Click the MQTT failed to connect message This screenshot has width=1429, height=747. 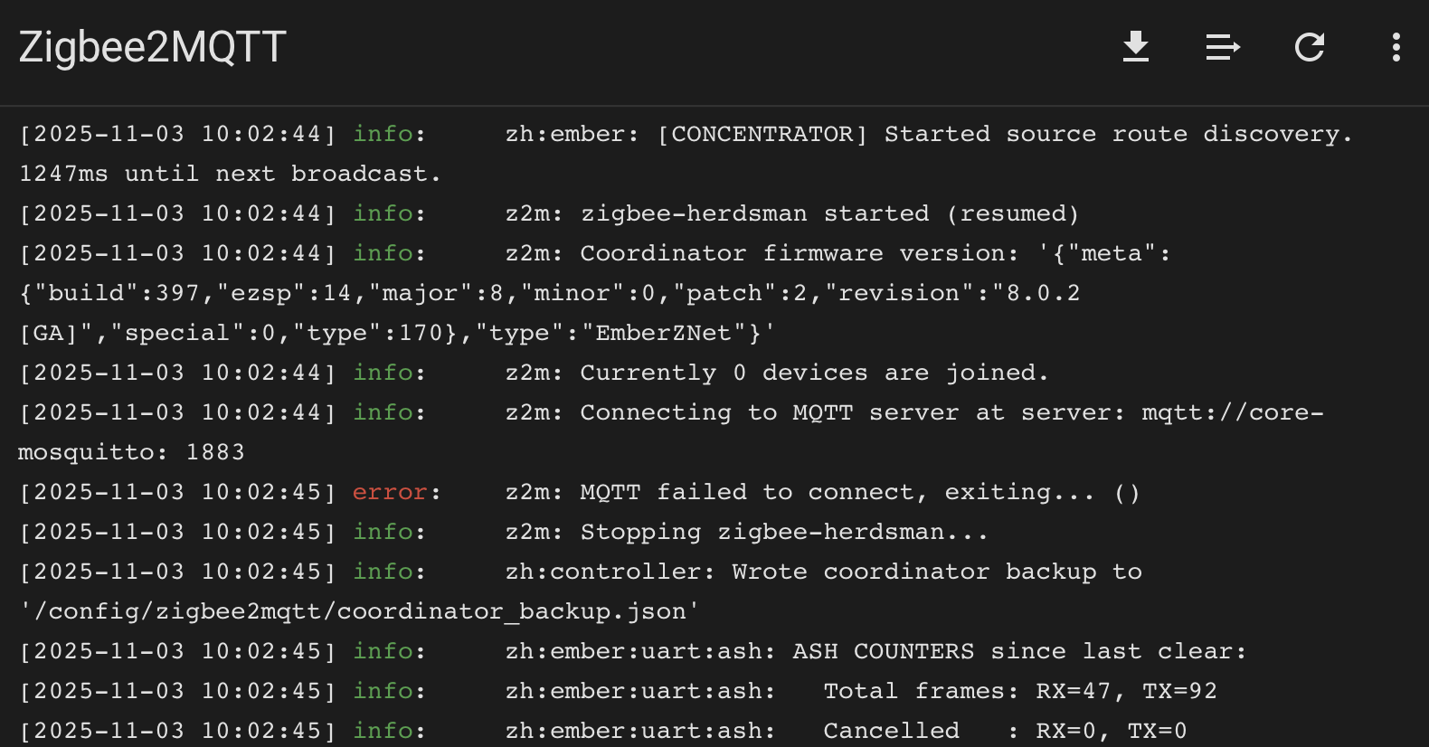822,492
